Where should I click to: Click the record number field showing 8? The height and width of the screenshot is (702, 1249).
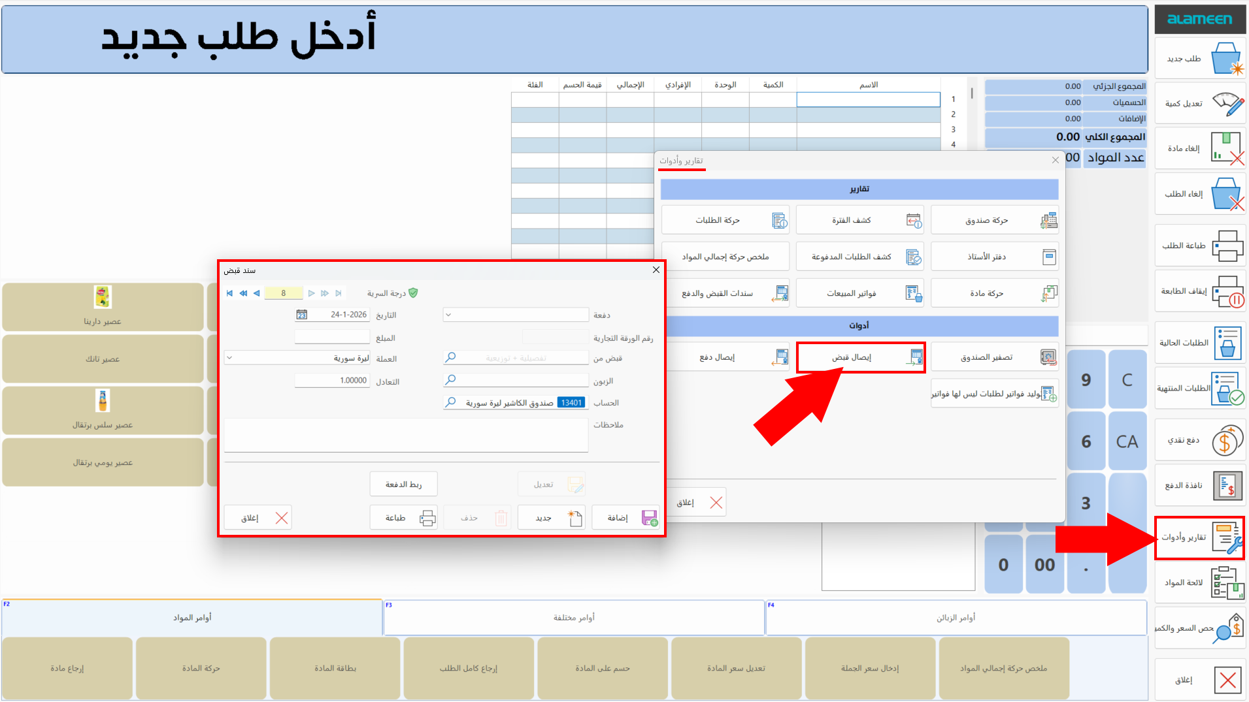284,293
